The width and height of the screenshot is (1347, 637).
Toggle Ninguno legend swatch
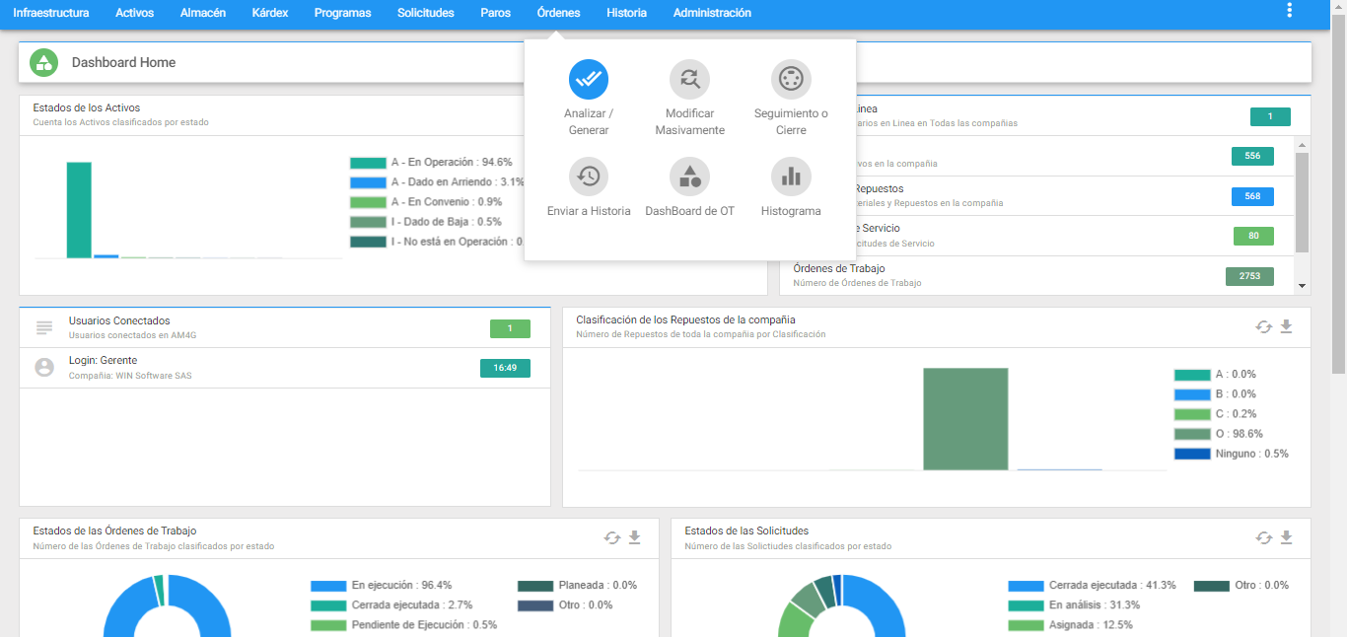click(1192, 454)
